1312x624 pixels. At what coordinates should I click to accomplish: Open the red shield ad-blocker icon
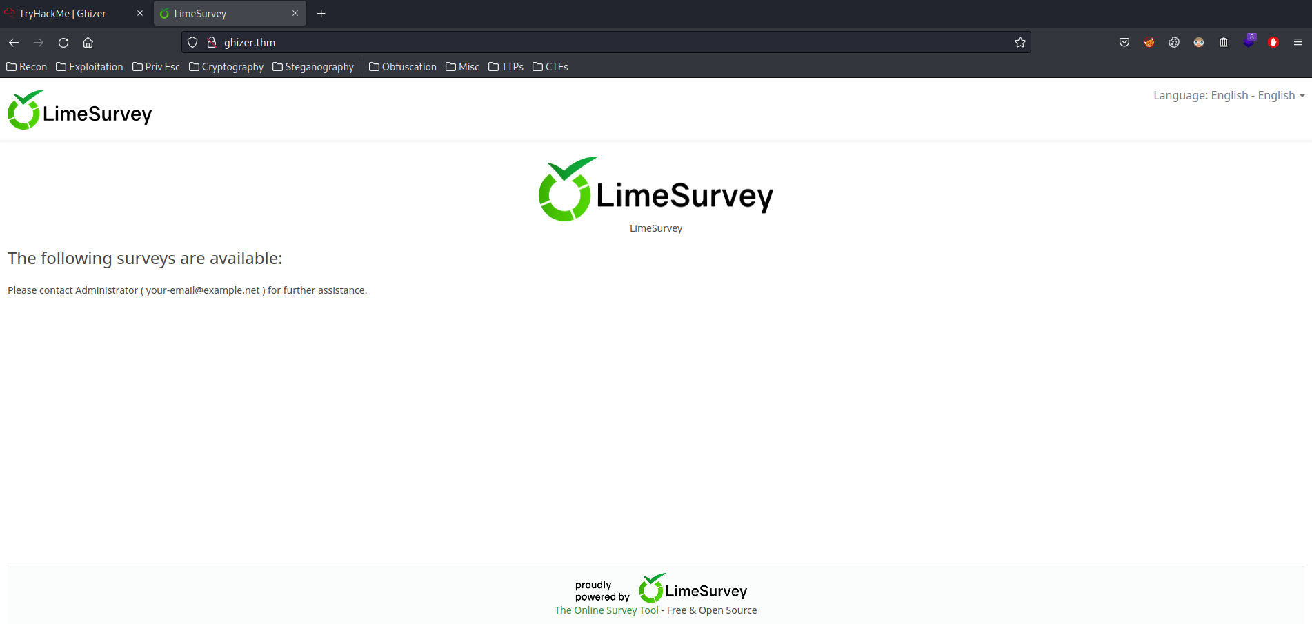click(x=1273, y=43)
